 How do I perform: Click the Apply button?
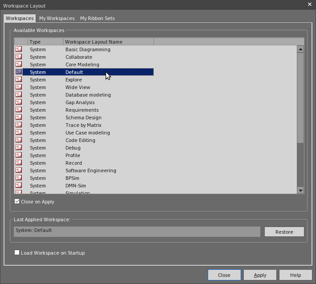point(260,275)
